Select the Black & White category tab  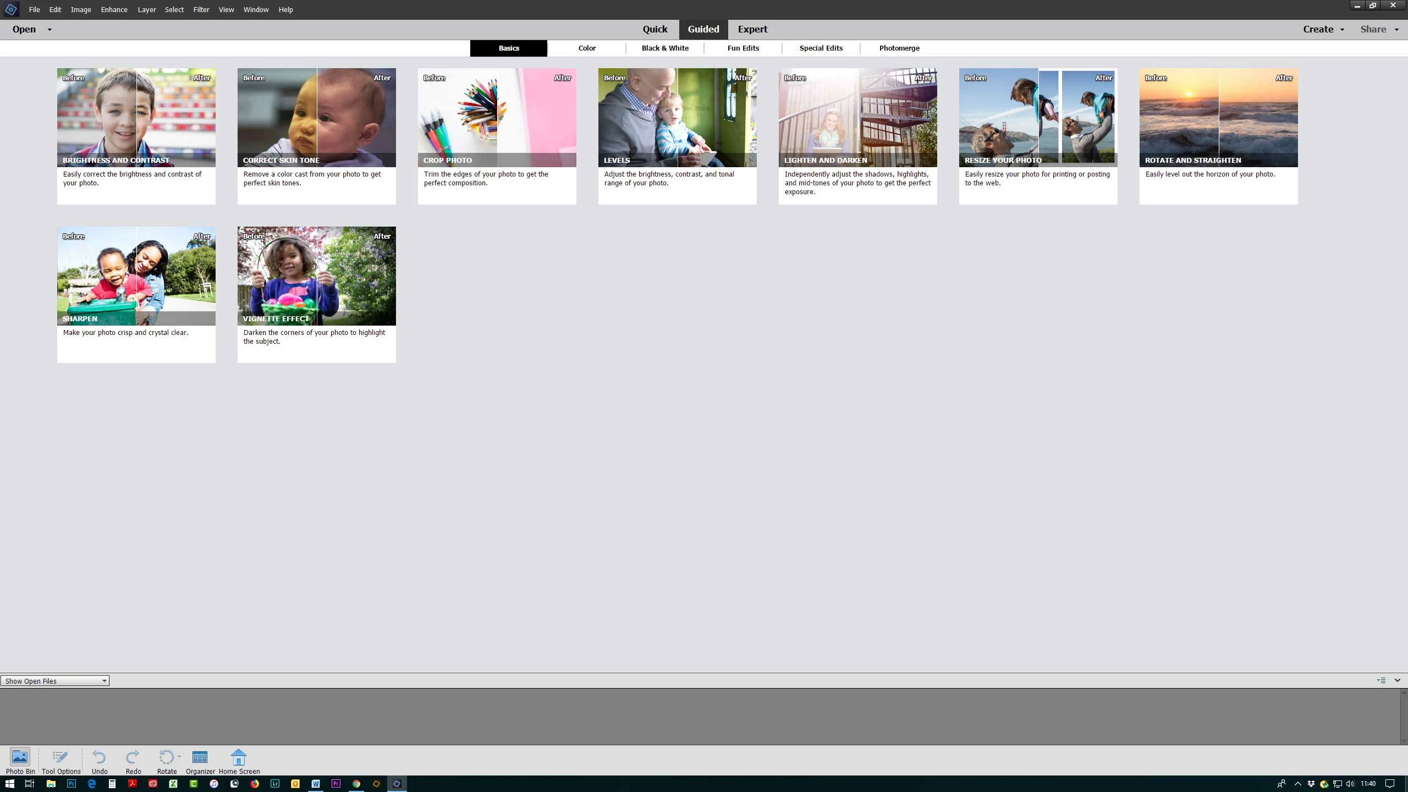665,48
